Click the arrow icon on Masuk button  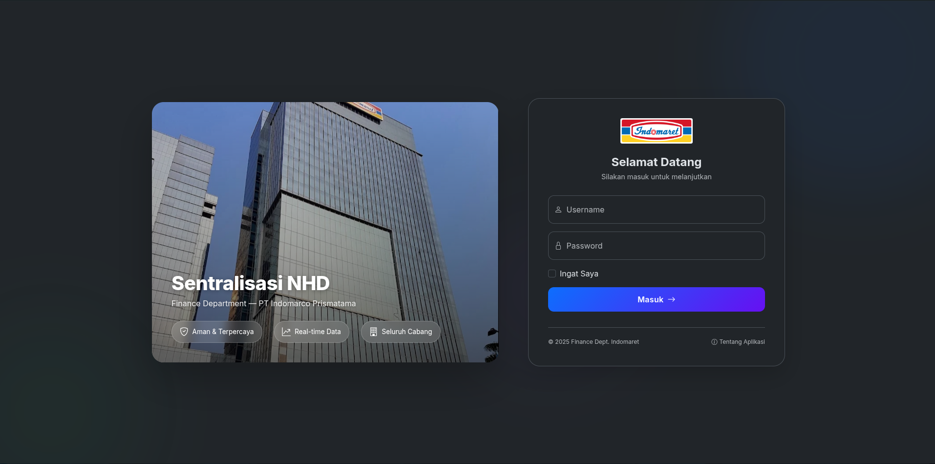click(x=672, y=299)
